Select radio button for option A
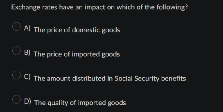The image size is (223, 112). coord(16,26)
